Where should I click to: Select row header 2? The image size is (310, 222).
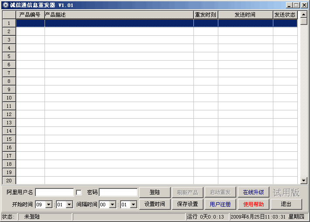[9, 31]
